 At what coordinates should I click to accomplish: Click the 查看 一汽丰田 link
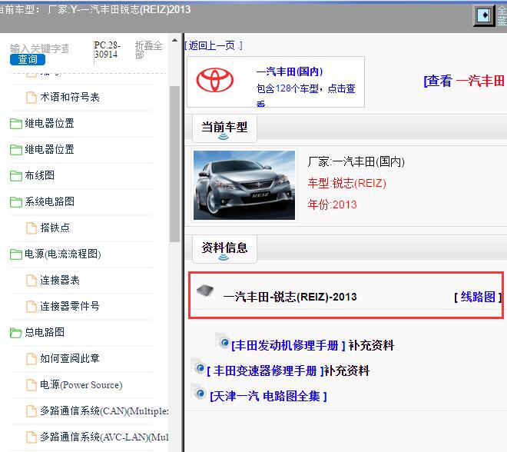[464, 81]
